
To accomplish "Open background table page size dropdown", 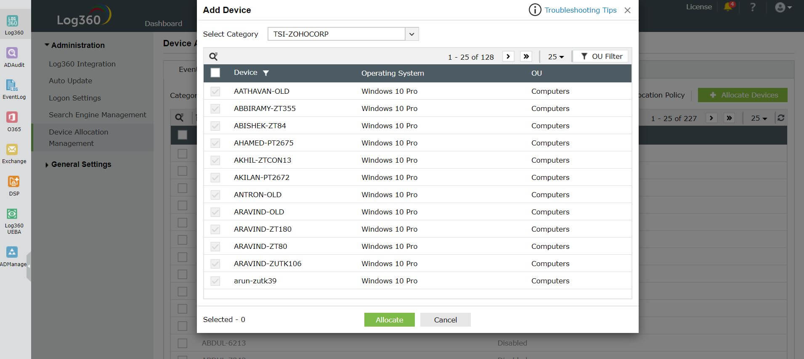I will [759, 119].
